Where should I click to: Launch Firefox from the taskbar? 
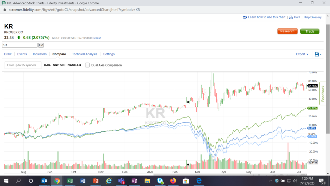(173, 181)
